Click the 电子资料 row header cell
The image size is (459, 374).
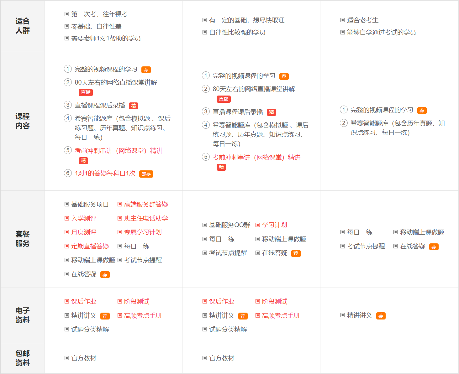(x=22, y=315)
